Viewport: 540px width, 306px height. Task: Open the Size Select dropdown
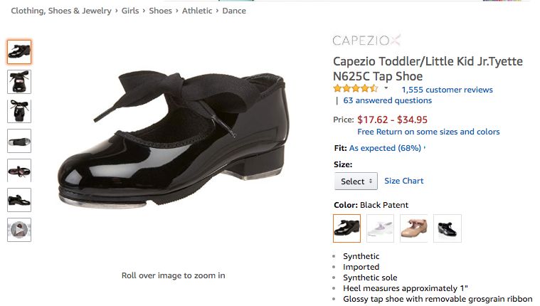(x=356, y=181)
